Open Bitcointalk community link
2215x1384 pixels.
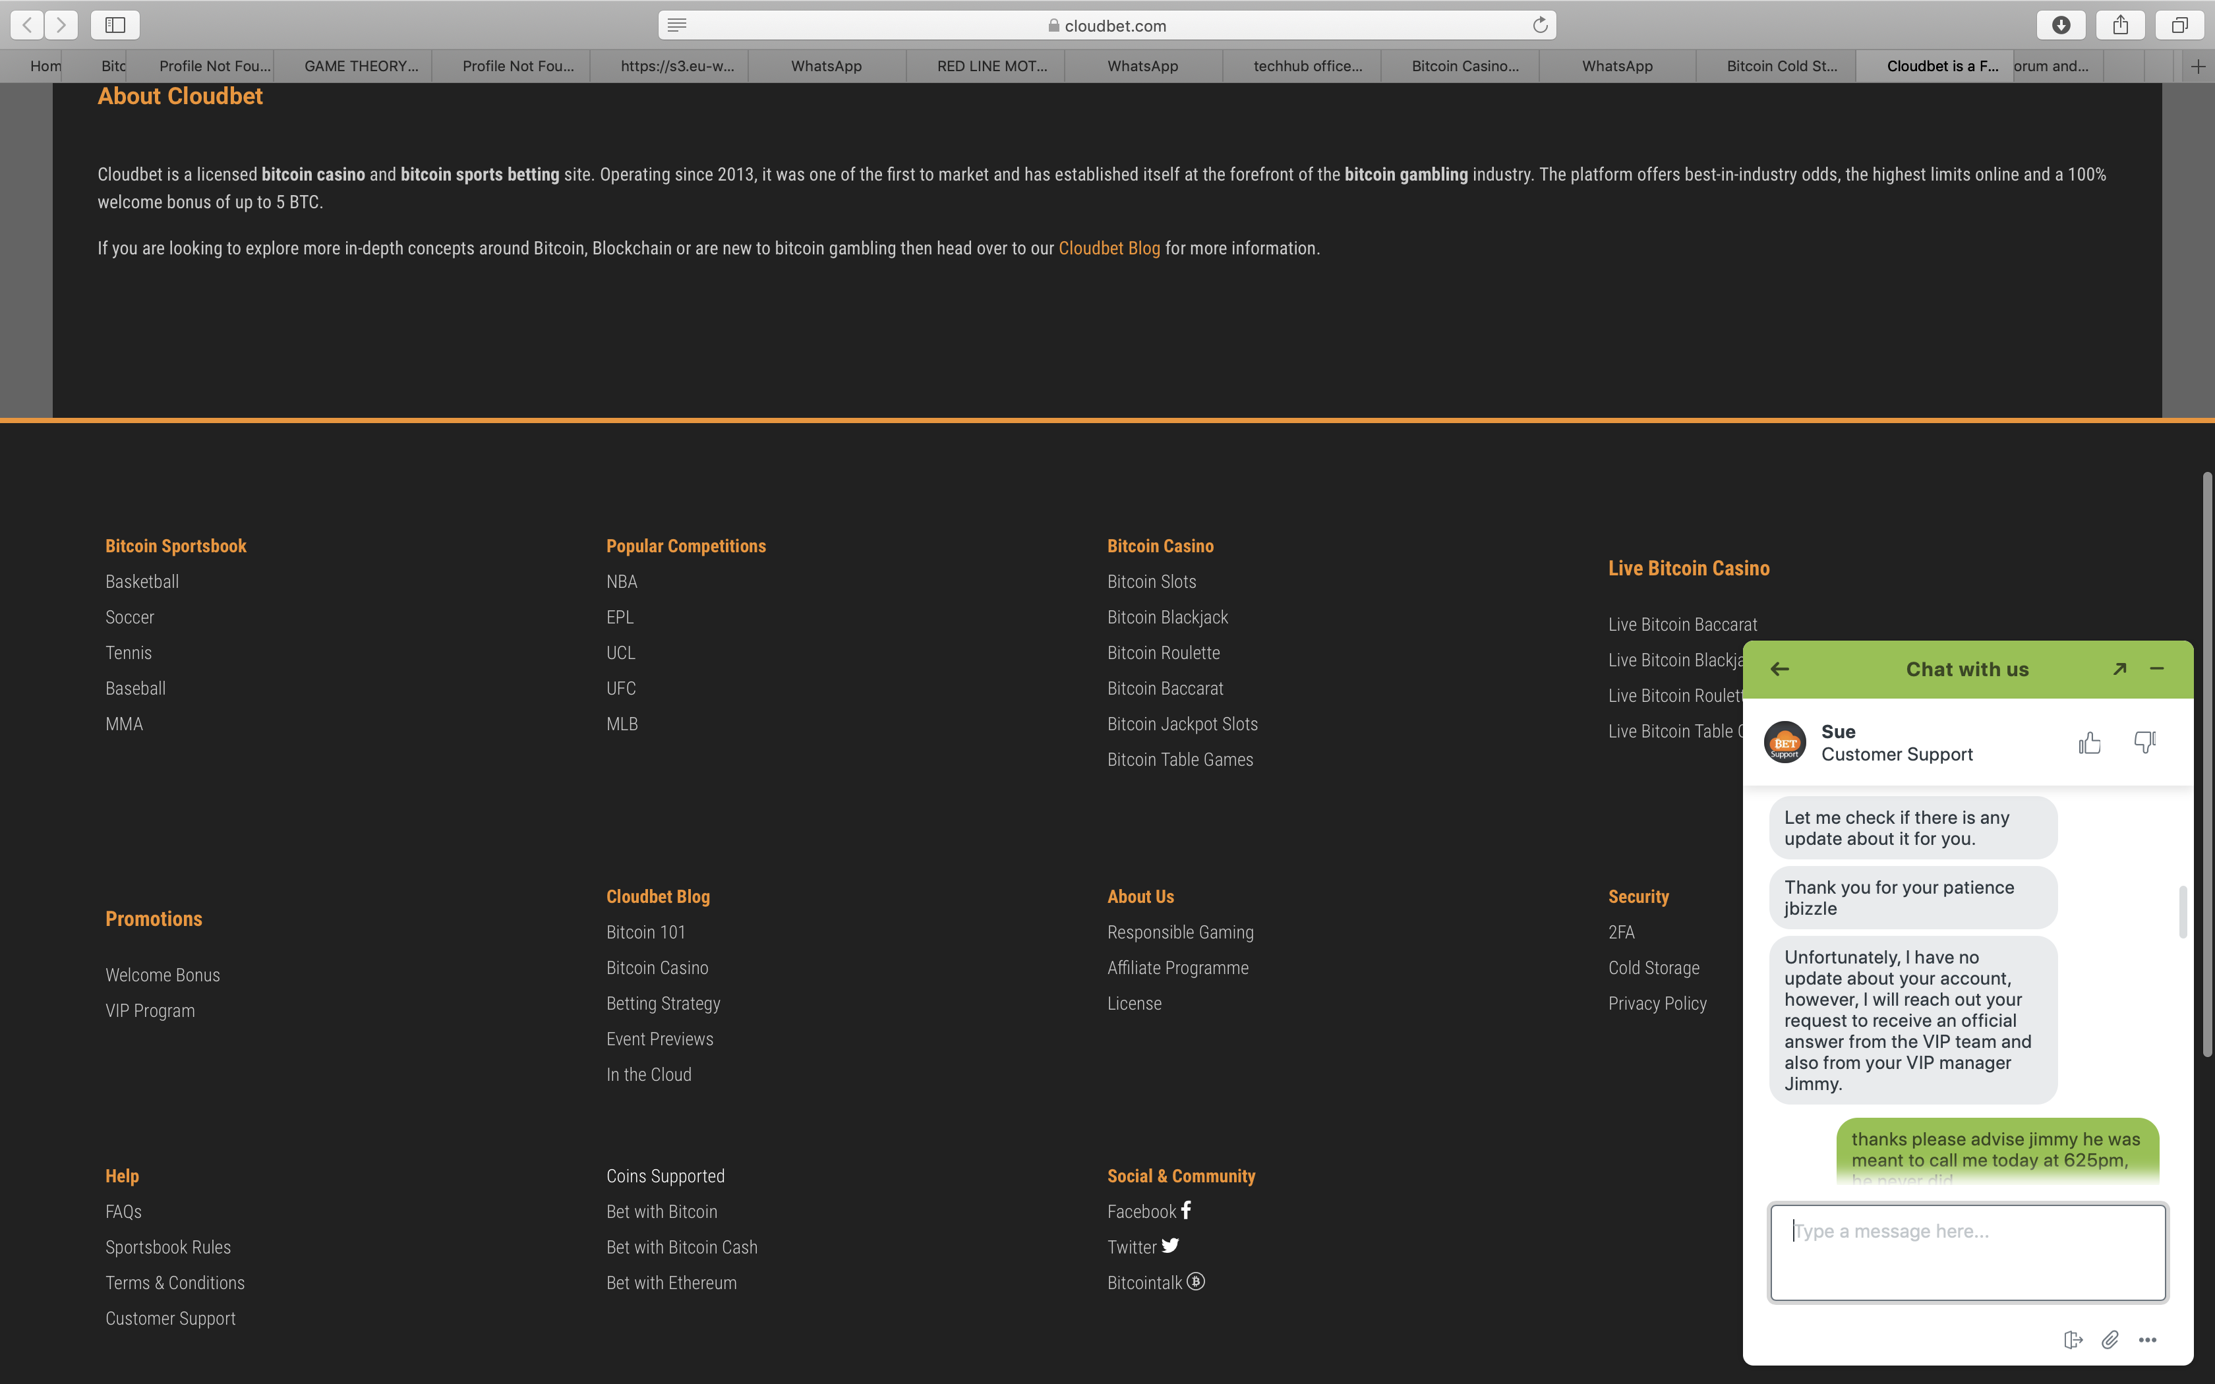pyautogui.click(x=1156, y=1283)
